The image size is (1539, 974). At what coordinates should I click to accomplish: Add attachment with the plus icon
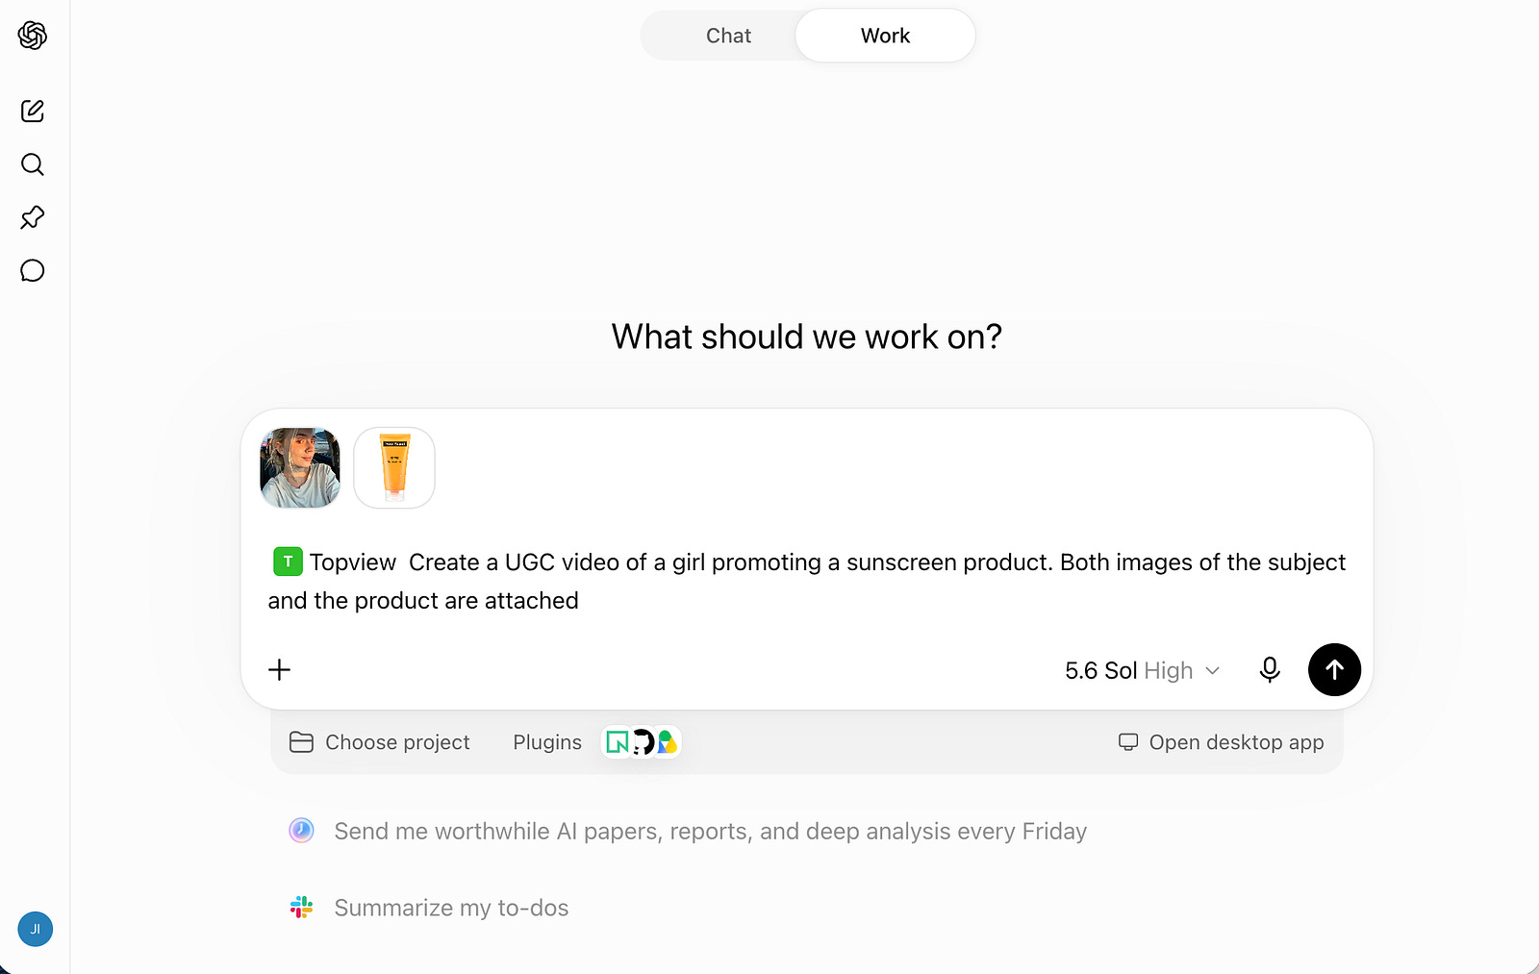tap(279, 670)
